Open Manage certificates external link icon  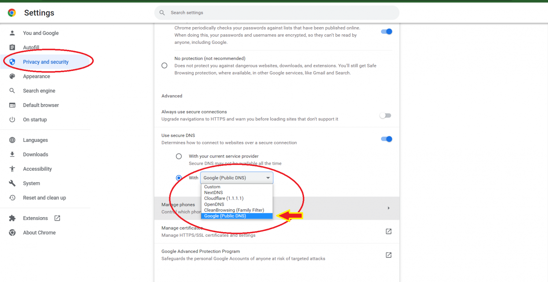[389, 231]
